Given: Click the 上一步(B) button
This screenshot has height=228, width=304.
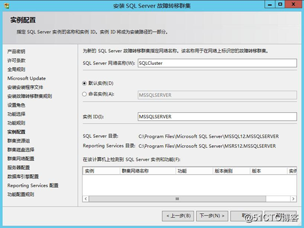Looking at the screenshot, I should 178,216.
